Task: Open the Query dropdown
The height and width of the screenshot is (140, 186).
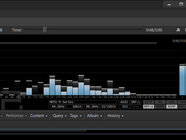Action: click(x=60, y=115)
